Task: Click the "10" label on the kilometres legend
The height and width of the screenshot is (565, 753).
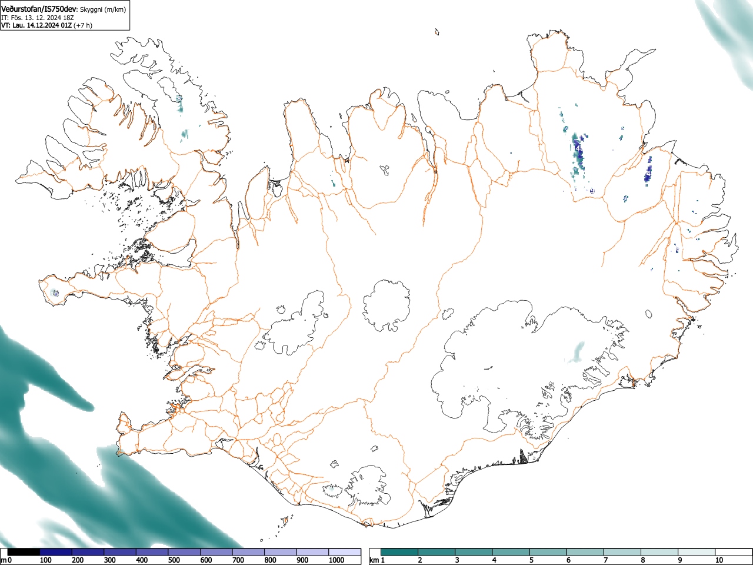Action: (x=719, y=560)
